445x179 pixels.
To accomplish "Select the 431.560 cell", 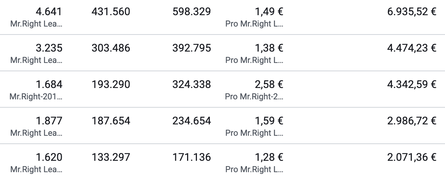I will [111, 12].
